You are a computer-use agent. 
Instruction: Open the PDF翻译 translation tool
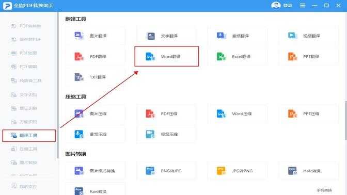coord(95,56)
